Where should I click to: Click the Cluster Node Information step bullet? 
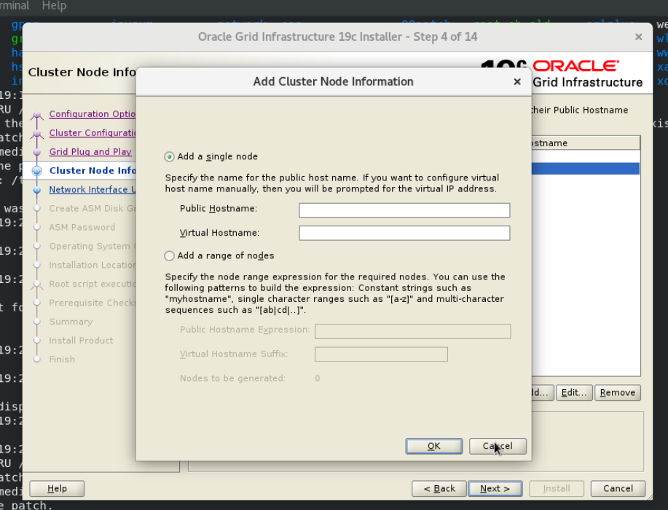point(37,171)
